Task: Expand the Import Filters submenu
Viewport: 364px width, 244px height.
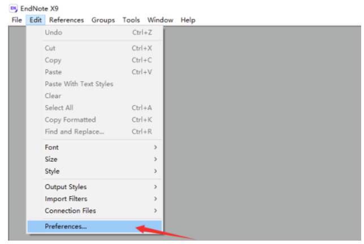Action: (x=95, y=199)
